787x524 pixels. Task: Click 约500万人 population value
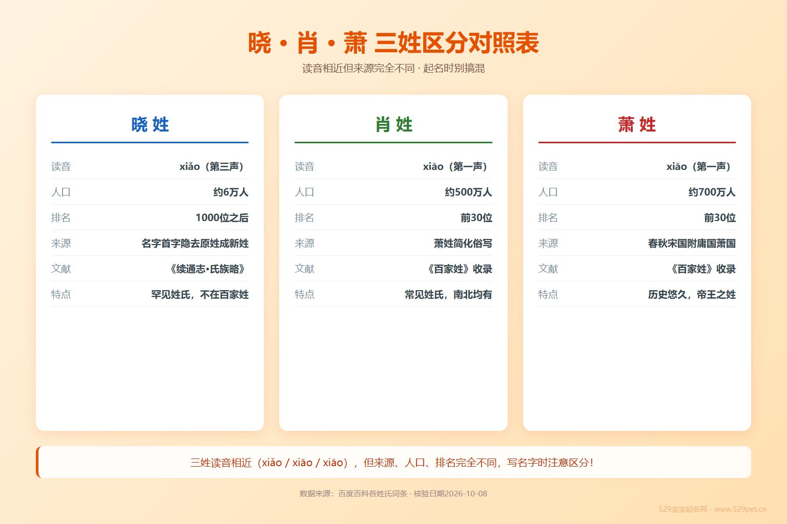tap(468, 192)
